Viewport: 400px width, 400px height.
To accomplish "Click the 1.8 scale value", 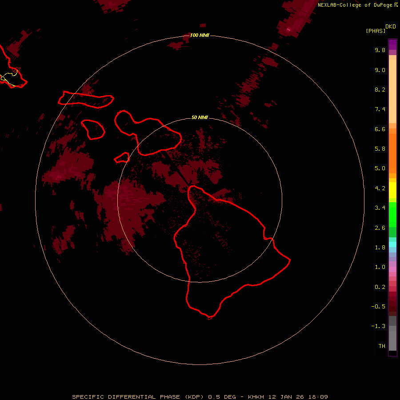I will [x=380, y=248].
